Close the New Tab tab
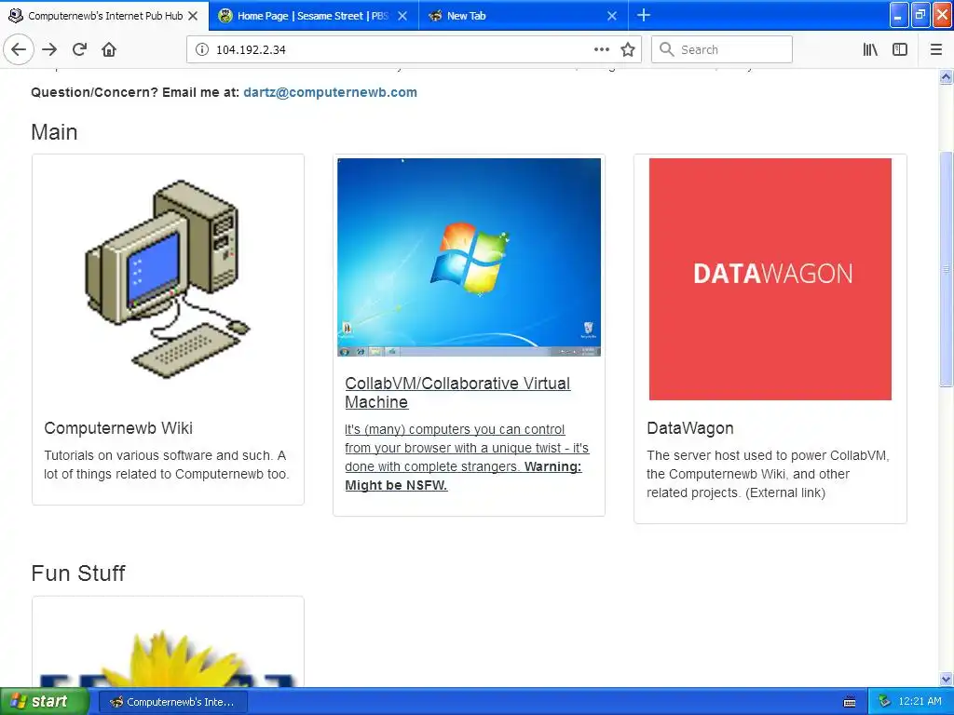This screenshot has width=954, height=715. pyautogui.click(x=612, y=16)
